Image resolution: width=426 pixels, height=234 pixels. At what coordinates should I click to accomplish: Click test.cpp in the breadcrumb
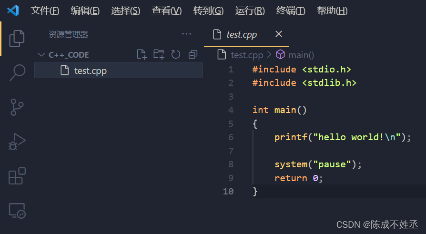tap(247, 55)
